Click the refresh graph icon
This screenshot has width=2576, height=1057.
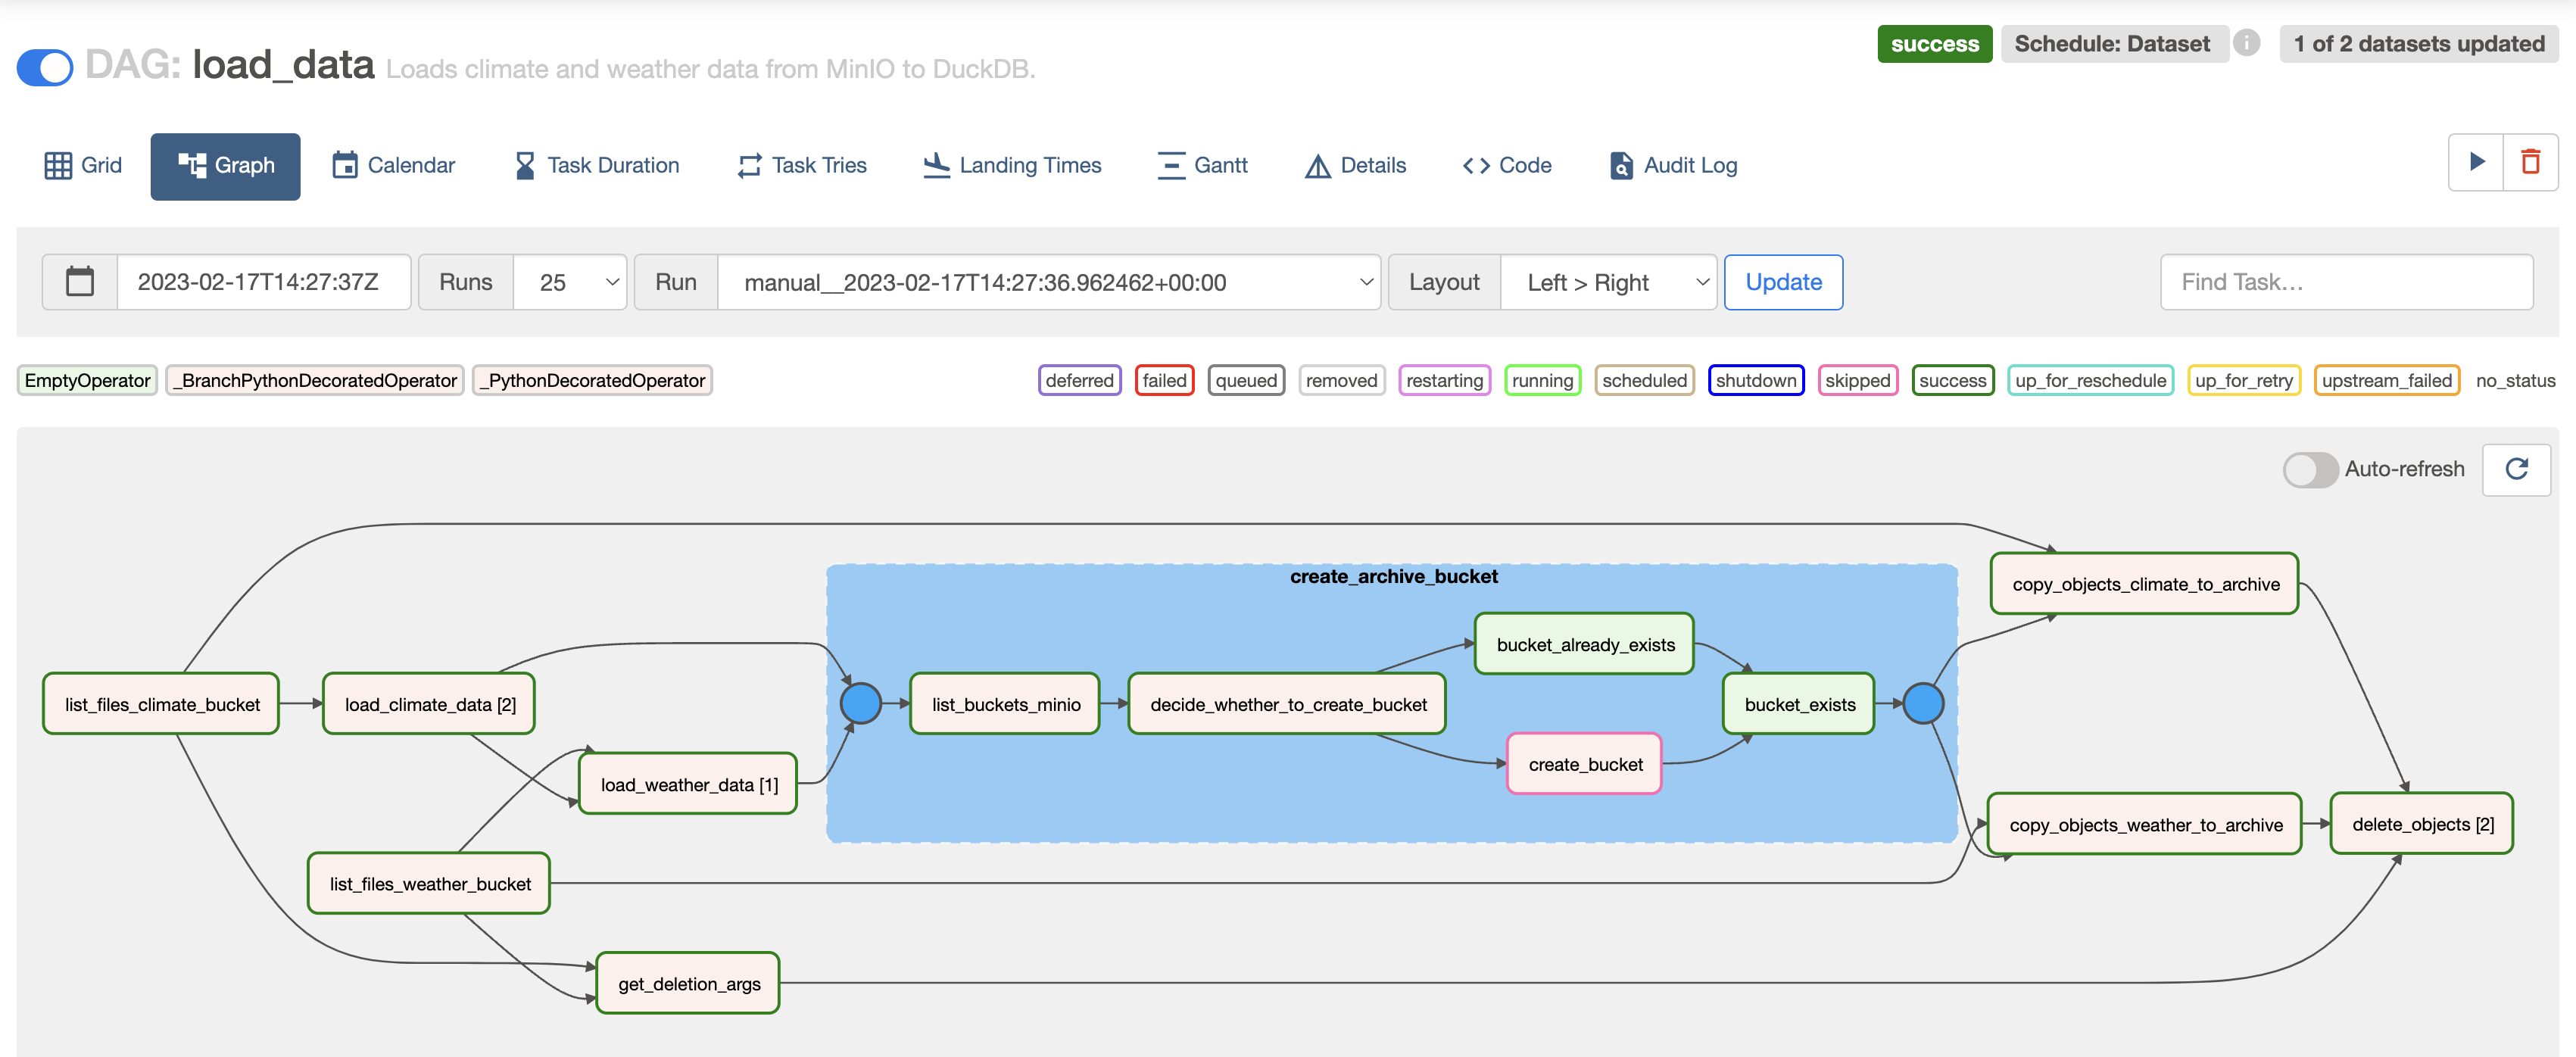pyautogui.click(x=2516, y=469)
